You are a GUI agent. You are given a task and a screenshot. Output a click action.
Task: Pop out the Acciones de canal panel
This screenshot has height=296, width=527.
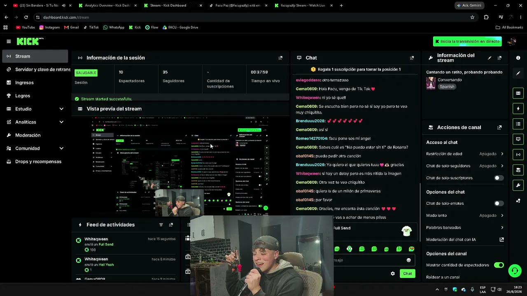(x=499, y=127)
